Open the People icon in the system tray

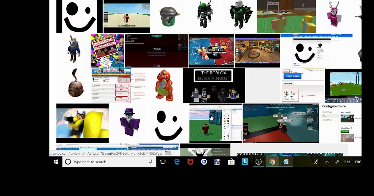pos(316,162)
